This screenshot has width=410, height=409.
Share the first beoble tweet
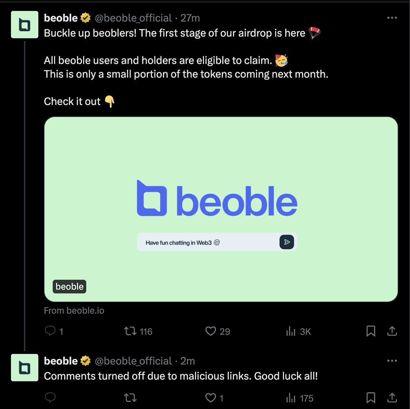tap(392, 331)
